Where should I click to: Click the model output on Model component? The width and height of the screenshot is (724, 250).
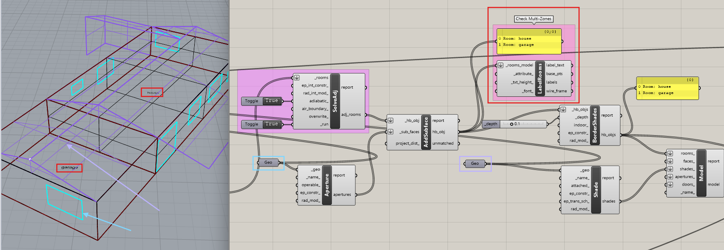(x=714, y=184)
